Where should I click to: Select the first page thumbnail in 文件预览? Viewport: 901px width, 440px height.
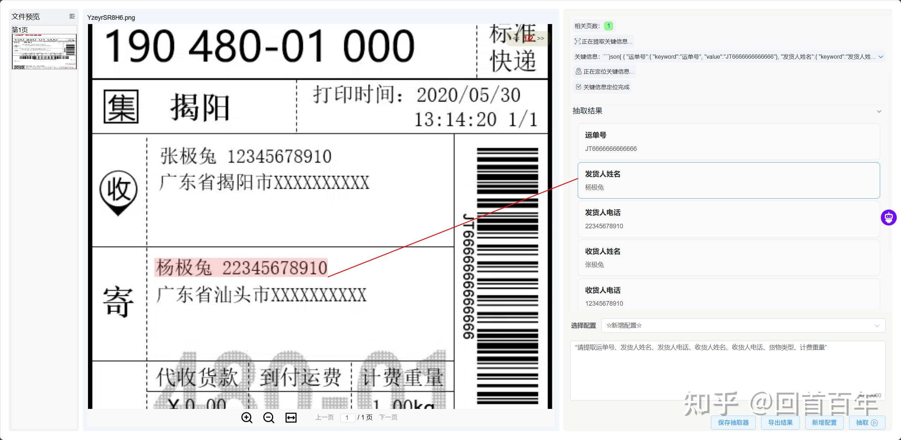(x=44, y=52)
